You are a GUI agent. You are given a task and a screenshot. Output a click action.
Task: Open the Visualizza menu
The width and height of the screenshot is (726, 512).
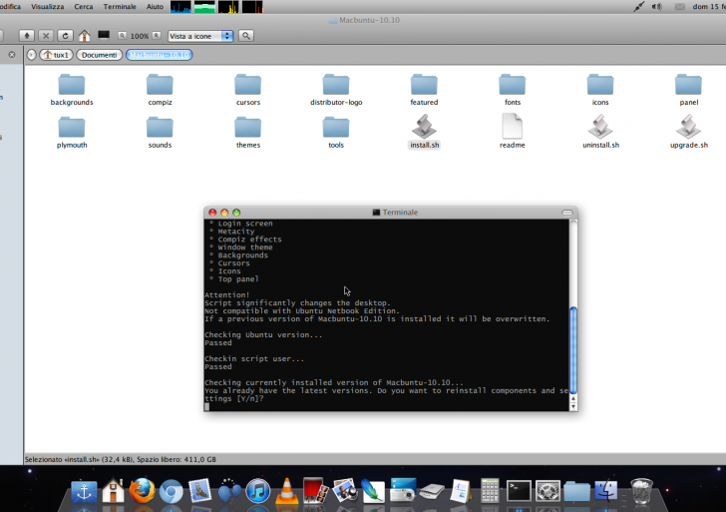[x=47, y=6]
